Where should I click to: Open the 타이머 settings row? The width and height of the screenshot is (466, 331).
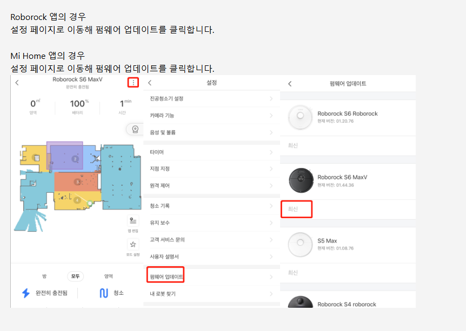[211, 152]
